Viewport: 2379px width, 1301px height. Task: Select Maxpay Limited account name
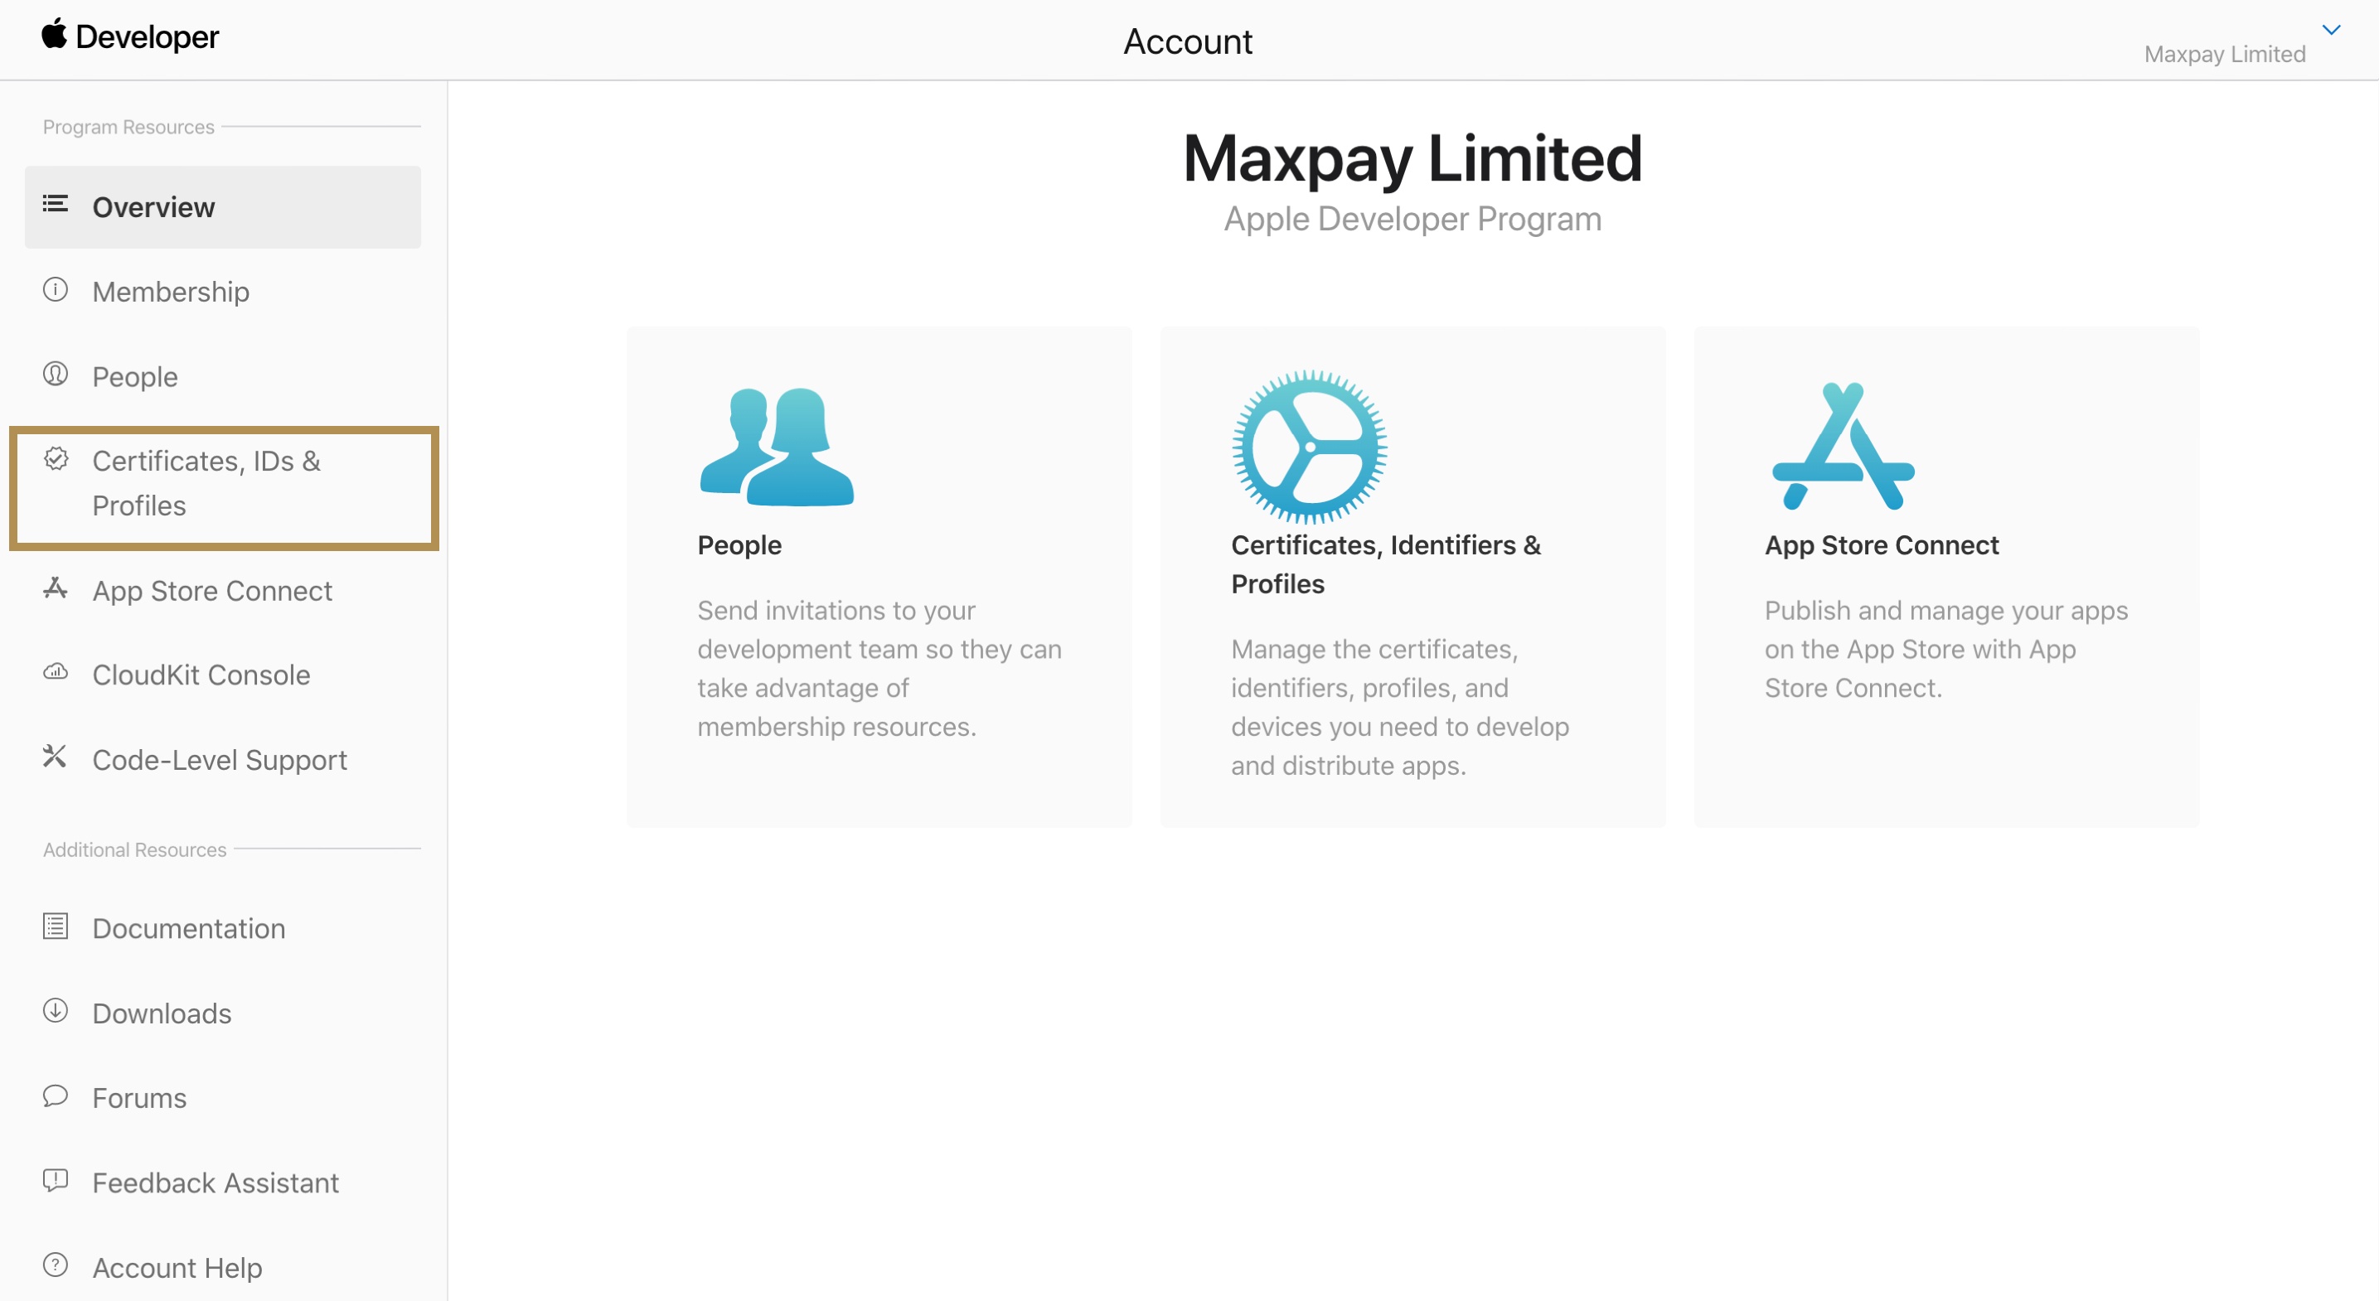click(2224, 53)
